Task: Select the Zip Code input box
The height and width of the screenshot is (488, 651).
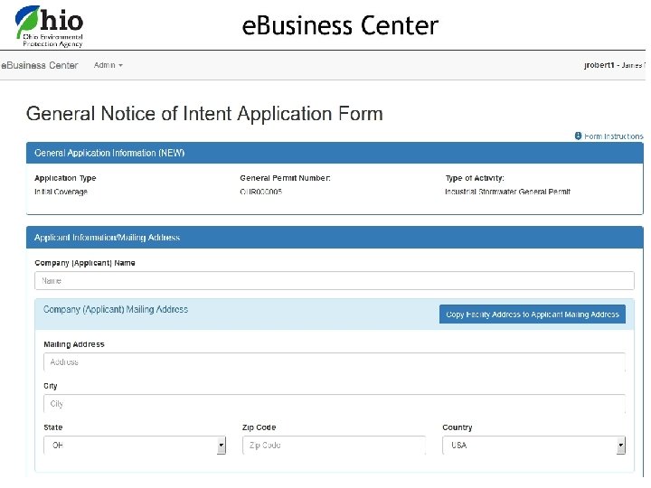Action: [x=334, y=446]
